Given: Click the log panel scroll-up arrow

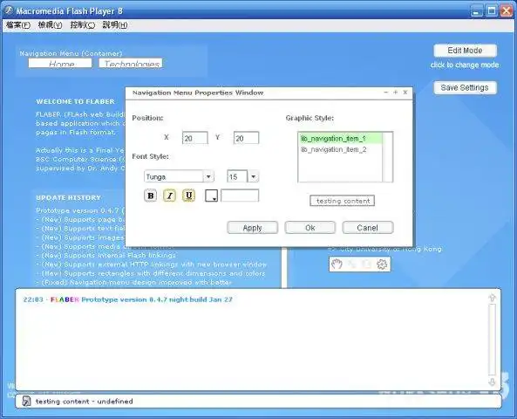Looking at the screenshot, I should [492, 298].
